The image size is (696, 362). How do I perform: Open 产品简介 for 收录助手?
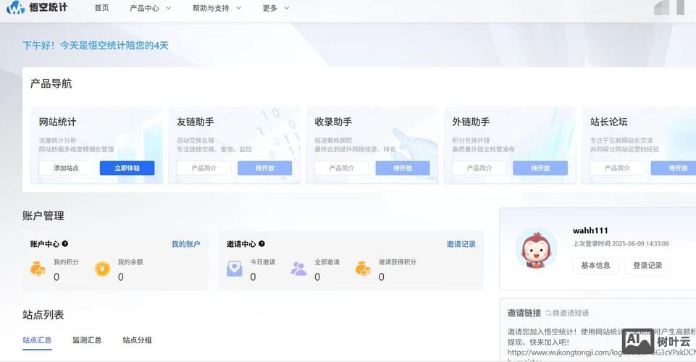[342, 168]
